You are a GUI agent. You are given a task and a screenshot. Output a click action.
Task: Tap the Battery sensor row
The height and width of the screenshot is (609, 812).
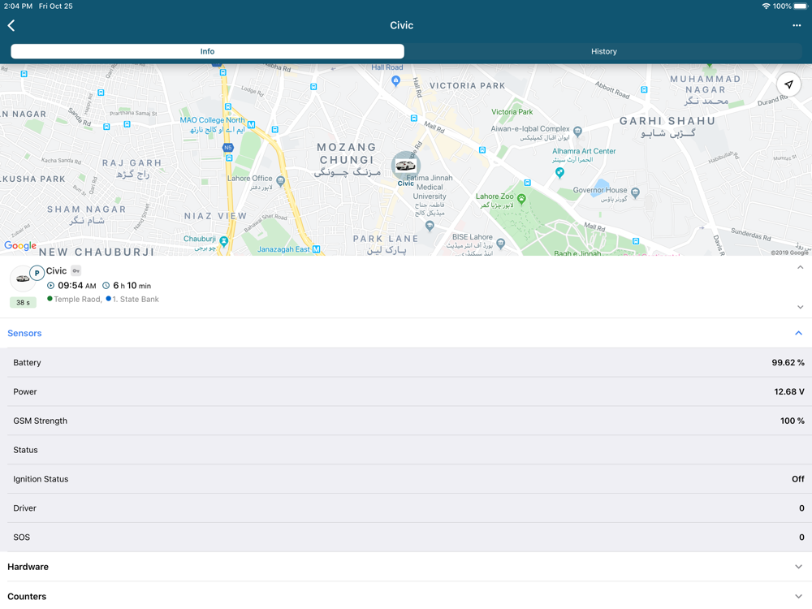pyautogui.click(x=406, y=362)
